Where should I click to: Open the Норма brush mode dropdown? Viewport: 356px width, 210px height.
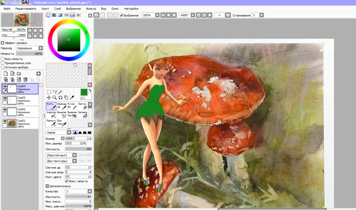pyautogui.click(x=69, y=132)
